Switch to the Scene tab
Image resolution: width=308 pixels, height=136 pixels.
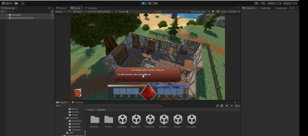coord(61,8)
